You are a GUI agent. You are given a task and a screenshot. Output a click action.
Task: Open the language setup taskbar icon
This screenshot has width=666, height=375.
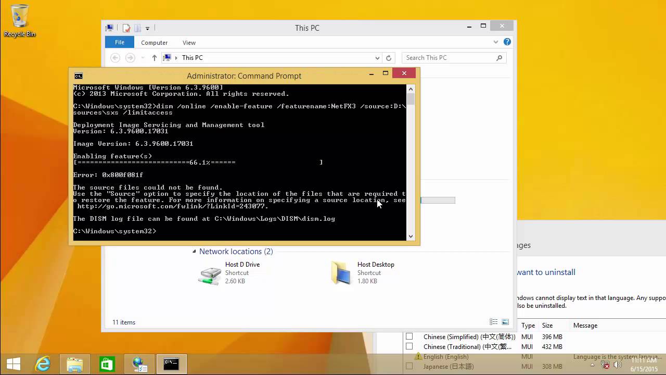pyautogui.click(x=140, y=364)
